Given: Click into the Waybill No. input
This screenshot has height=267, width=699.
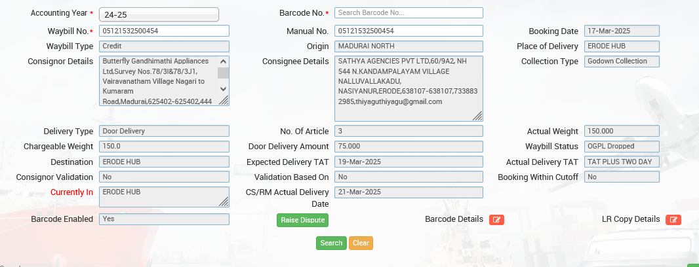Looking at the screenshot, I should [164, 31].
